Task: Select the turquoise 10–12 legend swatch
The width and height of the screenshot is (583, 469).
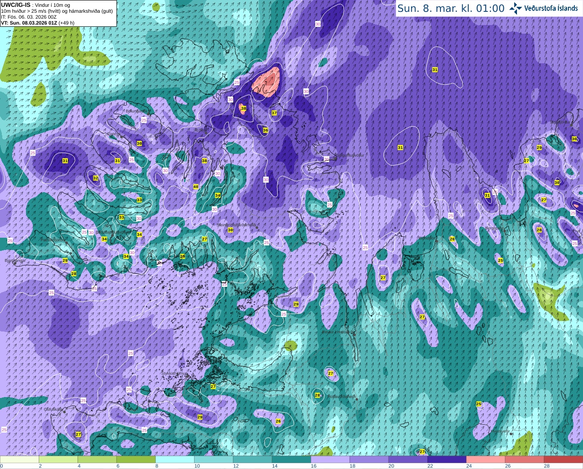Action: (214, 459)
